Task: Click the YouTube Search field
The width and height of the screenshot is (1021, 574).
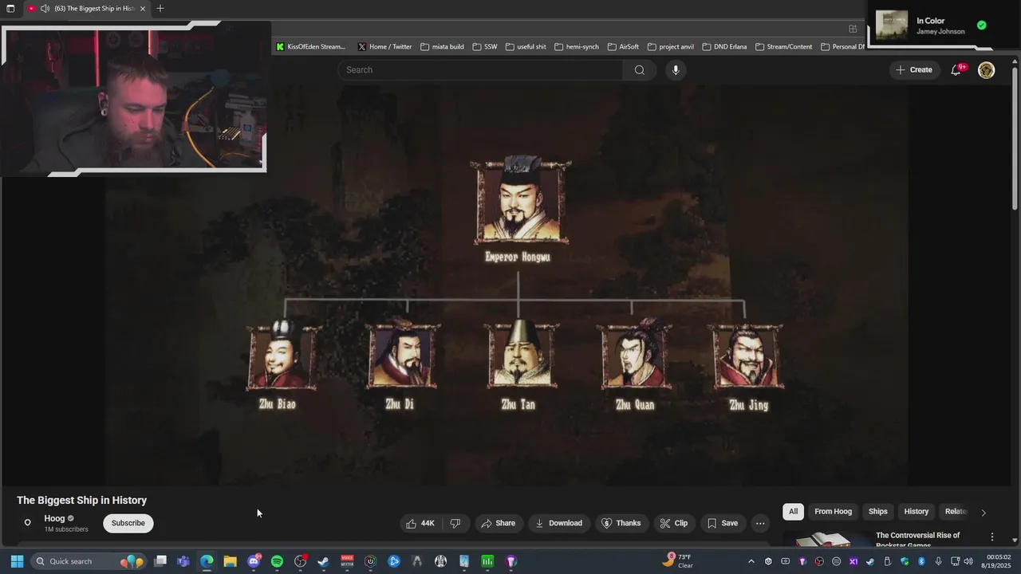Action: click(481, 70)
